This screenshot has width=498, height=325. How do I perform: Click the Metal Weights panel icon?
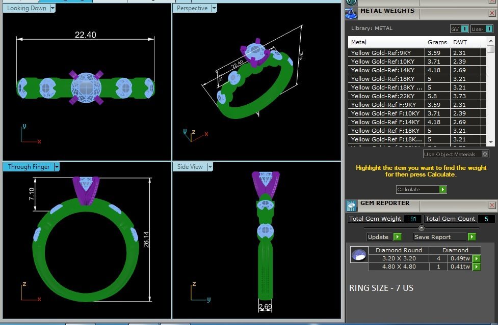click(351, 13)
